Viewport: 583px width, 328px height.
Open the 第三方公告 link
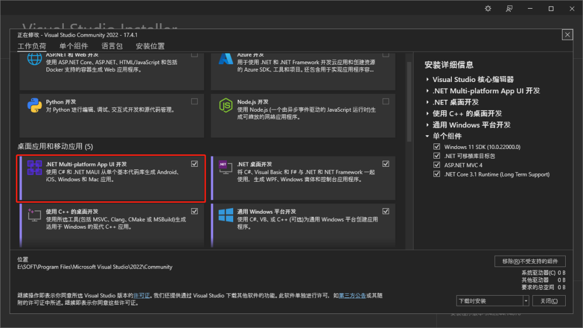coord(352,296)
